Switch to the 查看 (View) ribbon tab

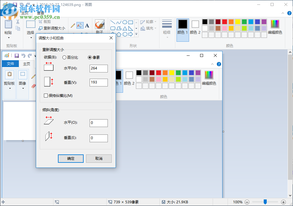tap(40, 13)
